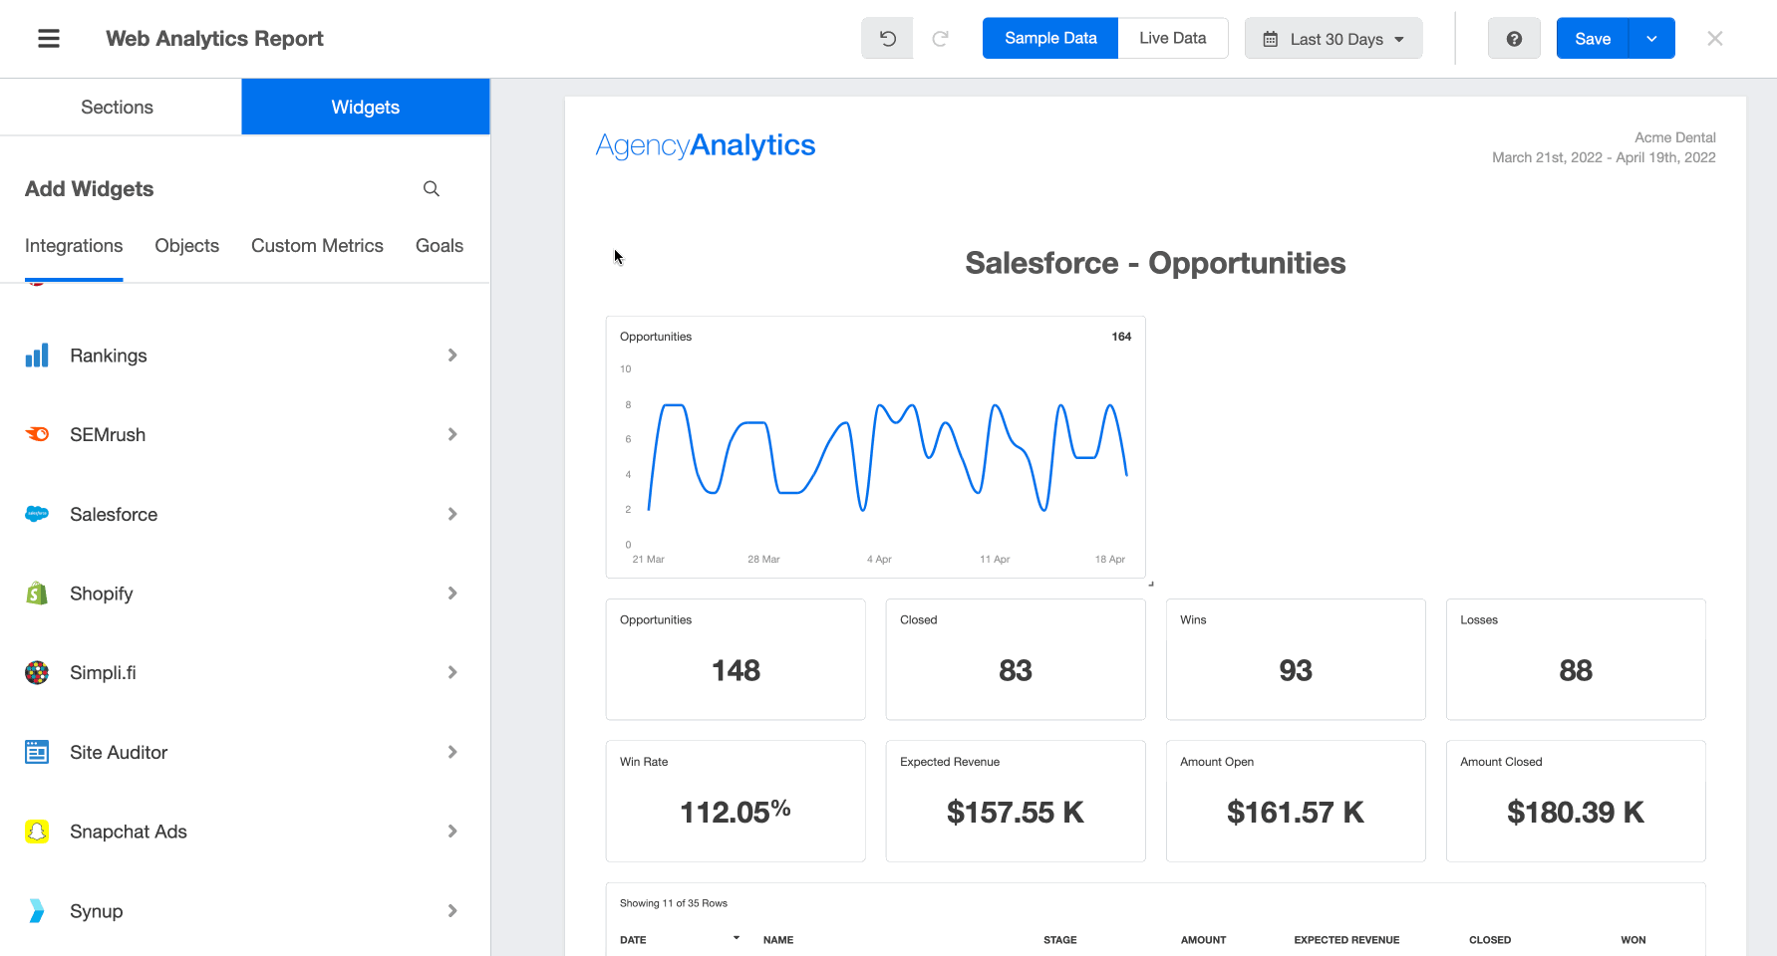Click the CLOSED column header
The image size is (1777, 956).
[x=1490, y=940]
